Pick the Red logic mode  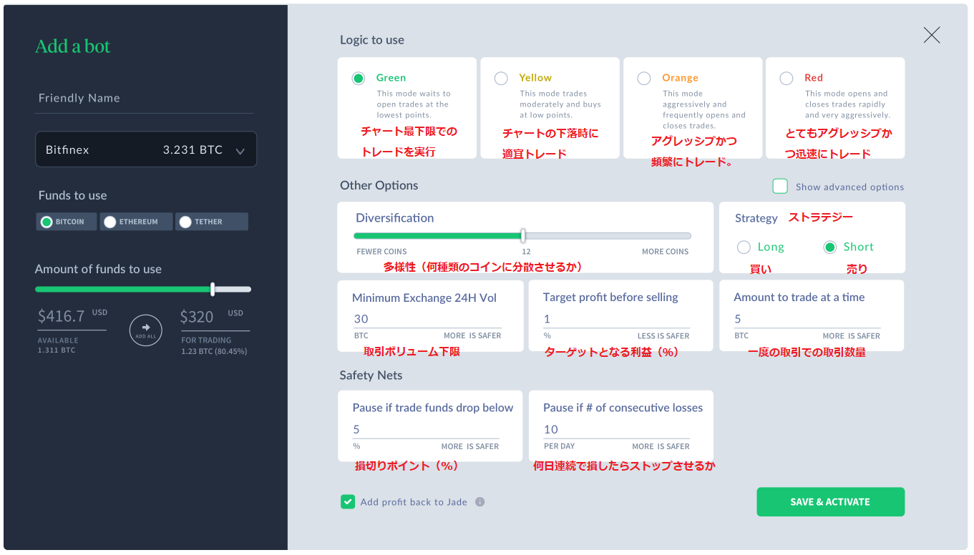(786, 79)
